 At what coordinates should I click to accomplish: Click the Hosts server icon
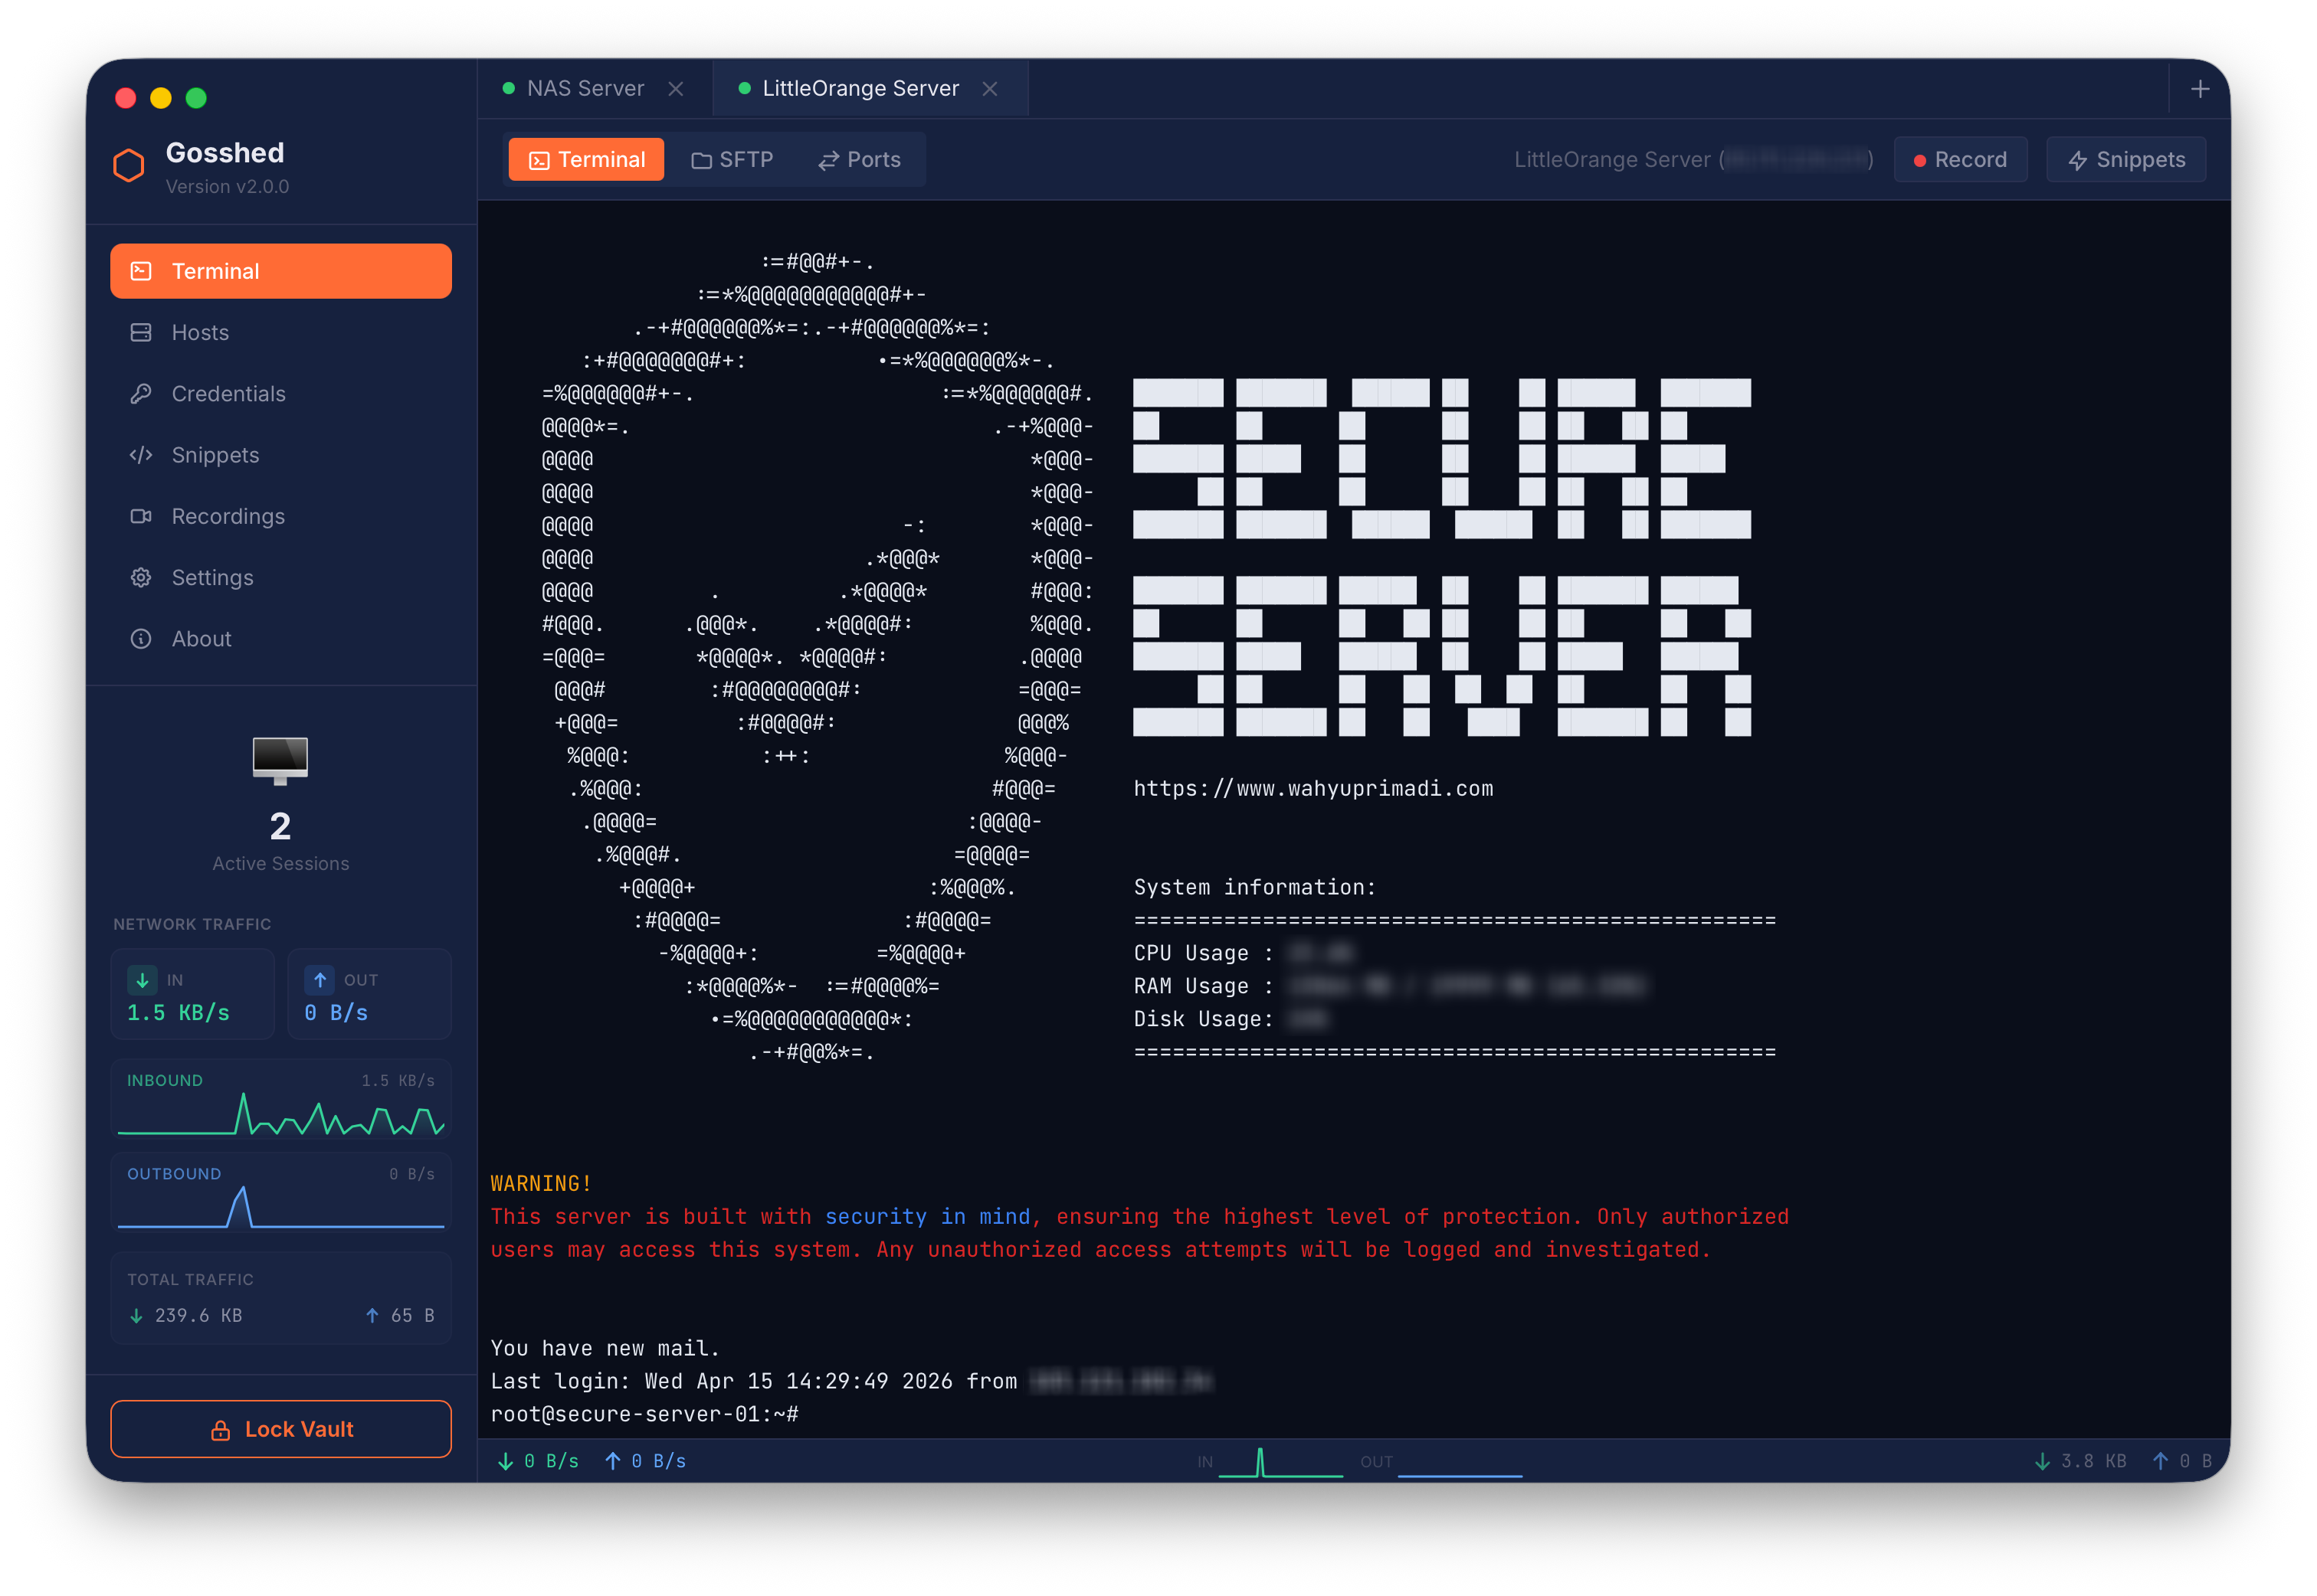click(x=141, y=332)
